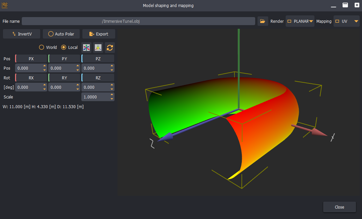Click the InvertV button

[21, 34]
